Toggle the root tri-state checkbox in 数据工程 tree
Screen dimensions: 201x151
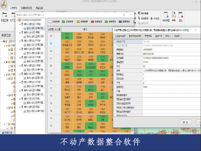click(x=4, y=41)
